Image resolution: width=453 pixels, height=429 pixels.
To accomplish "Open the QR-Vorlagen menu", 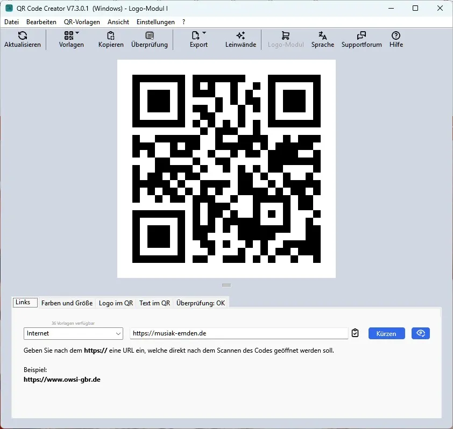I will click(x=82, y=22).
